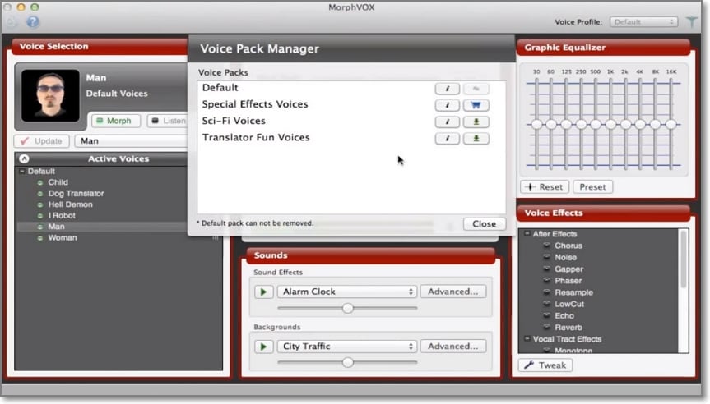The image size is (710, 404).
Task: Click the sound effects volume slider
Action: [x=347, y=308]
